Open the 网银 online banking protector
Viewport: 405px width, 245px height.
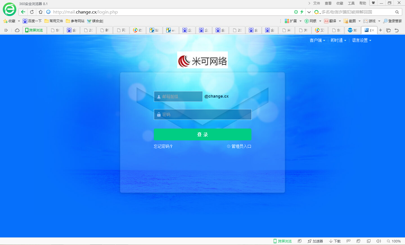(313, 21)
